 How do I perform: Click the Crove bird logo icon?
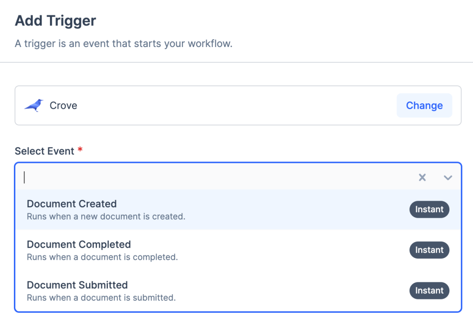pos(34,106)
